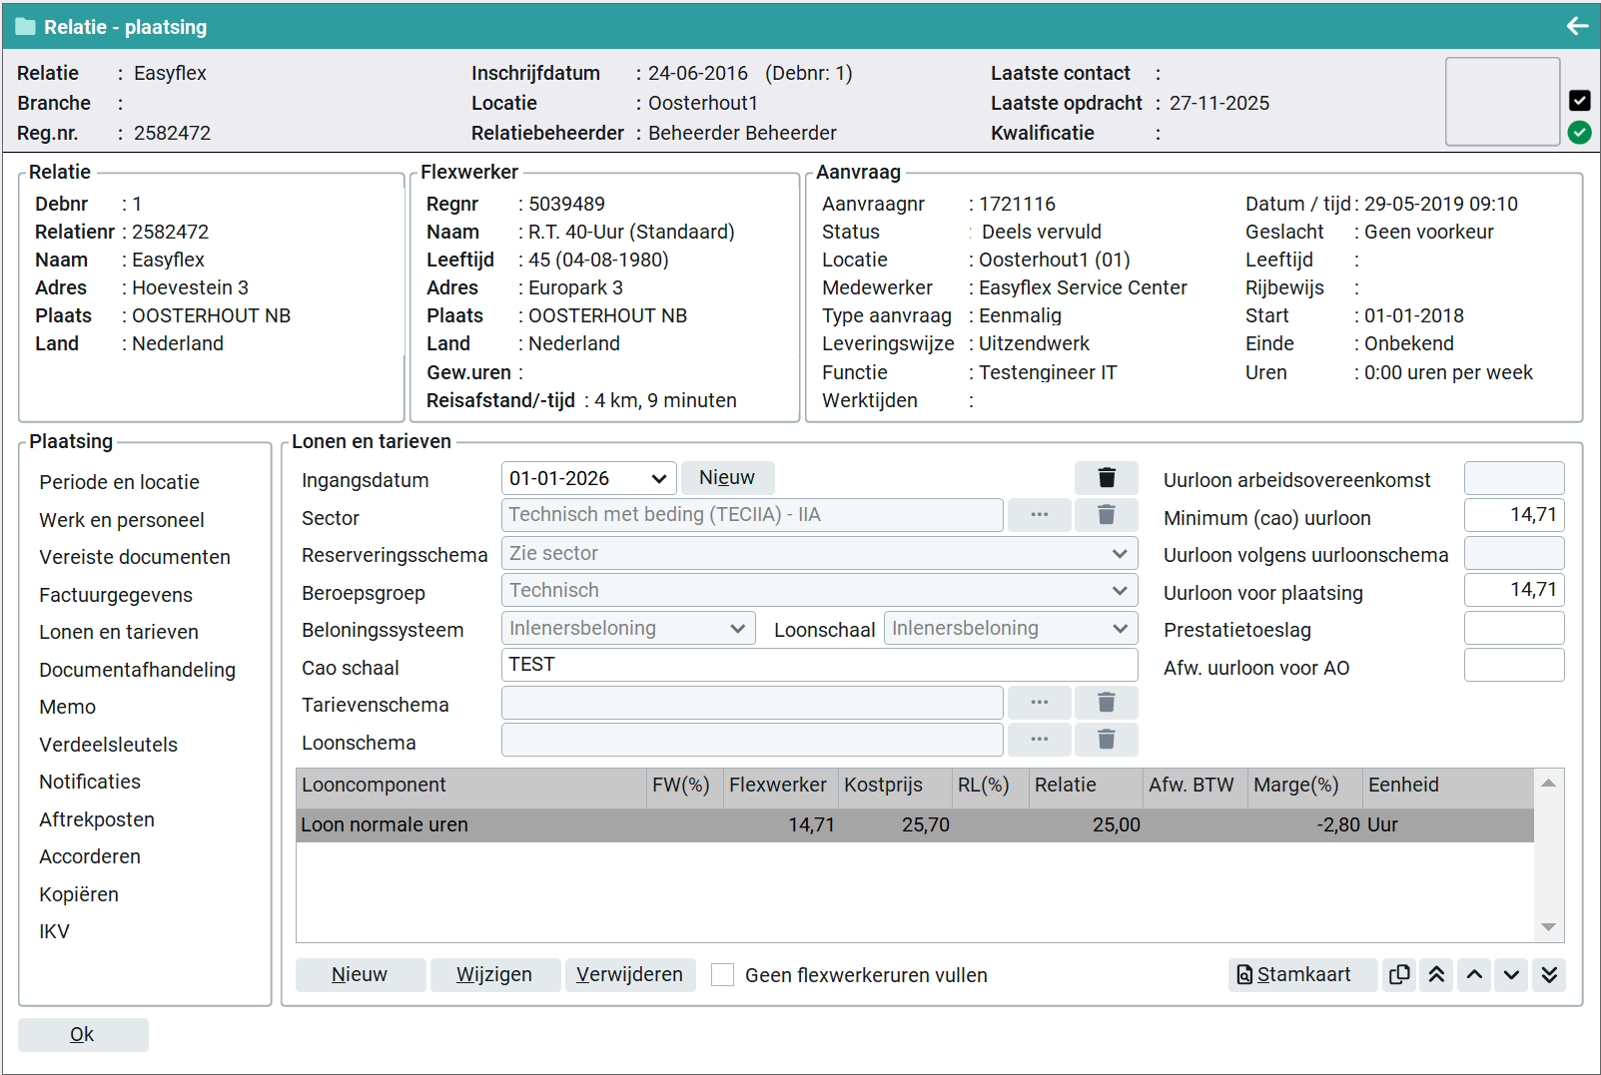Image resolution: width=1601 pixels, height=1075 pixels.
Task: Click the green checkmark status indicator
Action: pyautogui.click(x=1579, y=133)
